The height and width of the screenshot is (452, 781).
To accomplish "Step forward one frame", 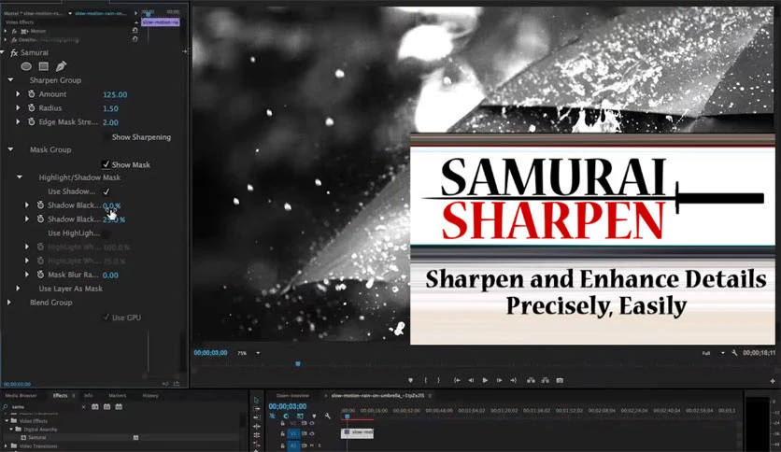I will tap(499, 380).
